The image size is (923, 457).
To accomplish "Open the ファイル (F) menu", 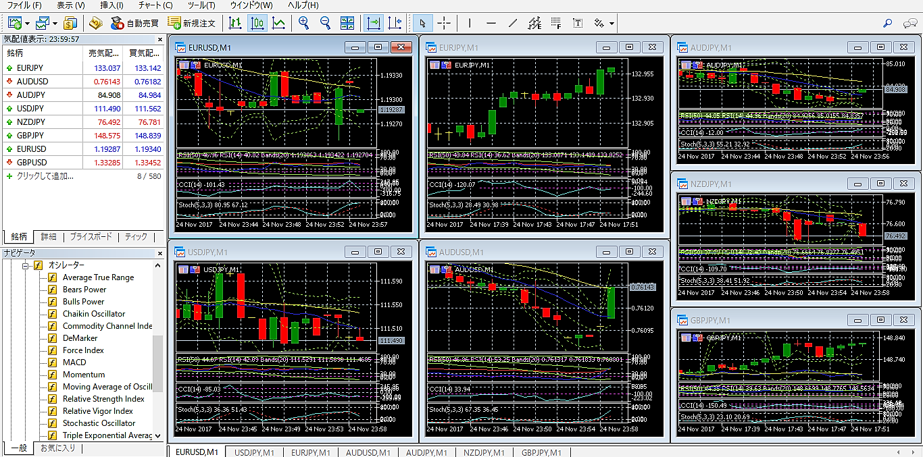I will tap(24, 5).
